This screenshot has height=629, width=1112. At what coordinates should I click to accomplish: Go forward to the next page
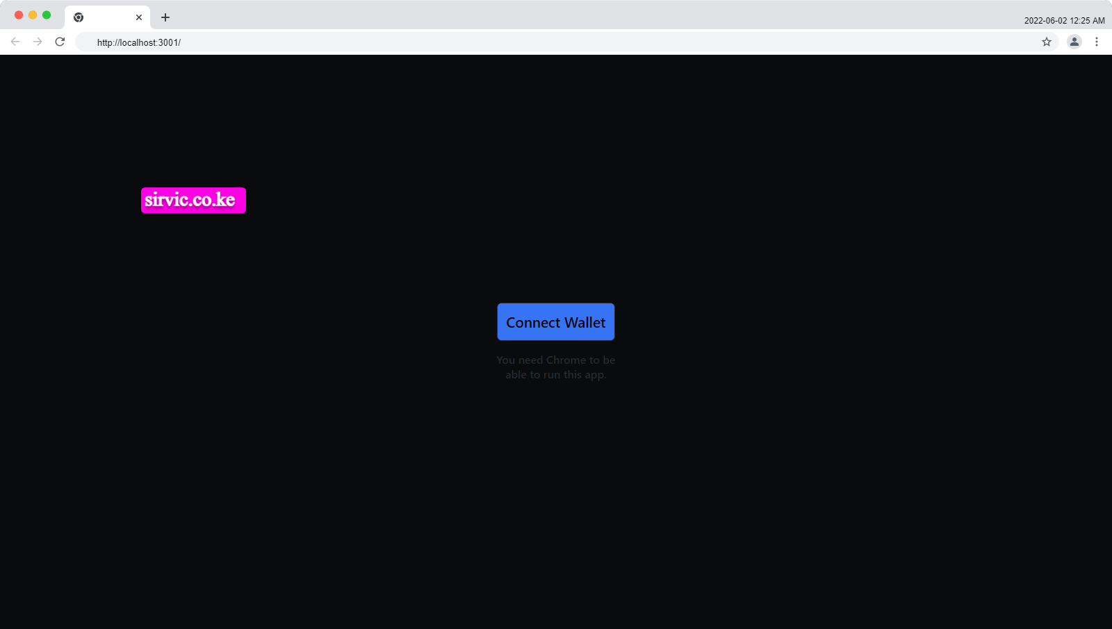click(x=38, y=42)
